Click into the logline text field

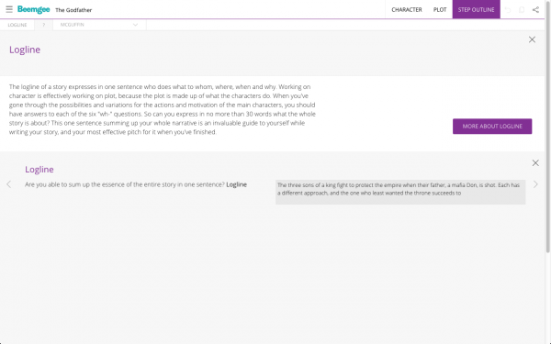pos(400,192)
